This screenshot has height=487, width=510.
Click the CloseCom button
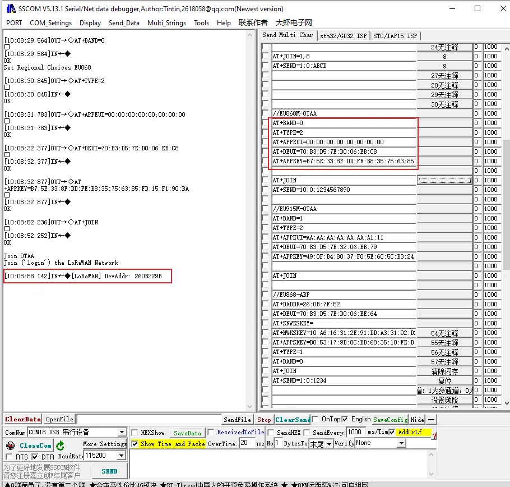[x=35, y=445]
